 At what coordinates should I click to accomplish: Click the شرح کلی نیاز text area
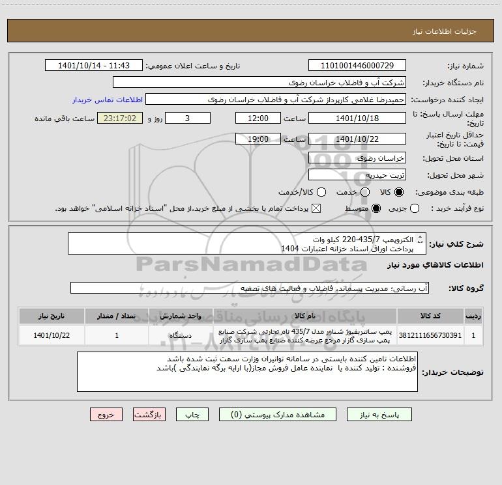click(247, 243)
